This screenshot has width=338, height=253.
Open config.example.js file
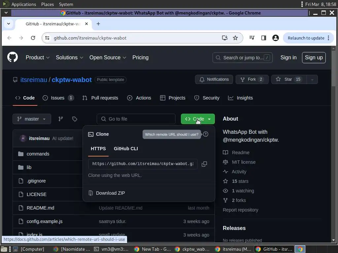[45, 221]
